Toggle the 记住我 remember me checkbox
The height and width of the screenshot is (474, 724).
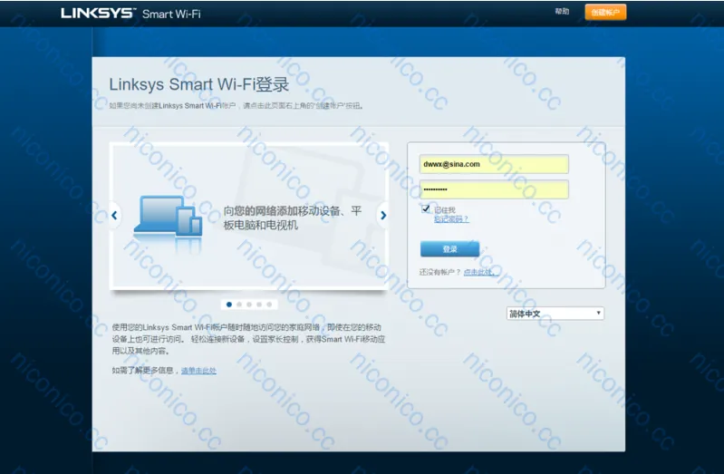click(425, 208)
